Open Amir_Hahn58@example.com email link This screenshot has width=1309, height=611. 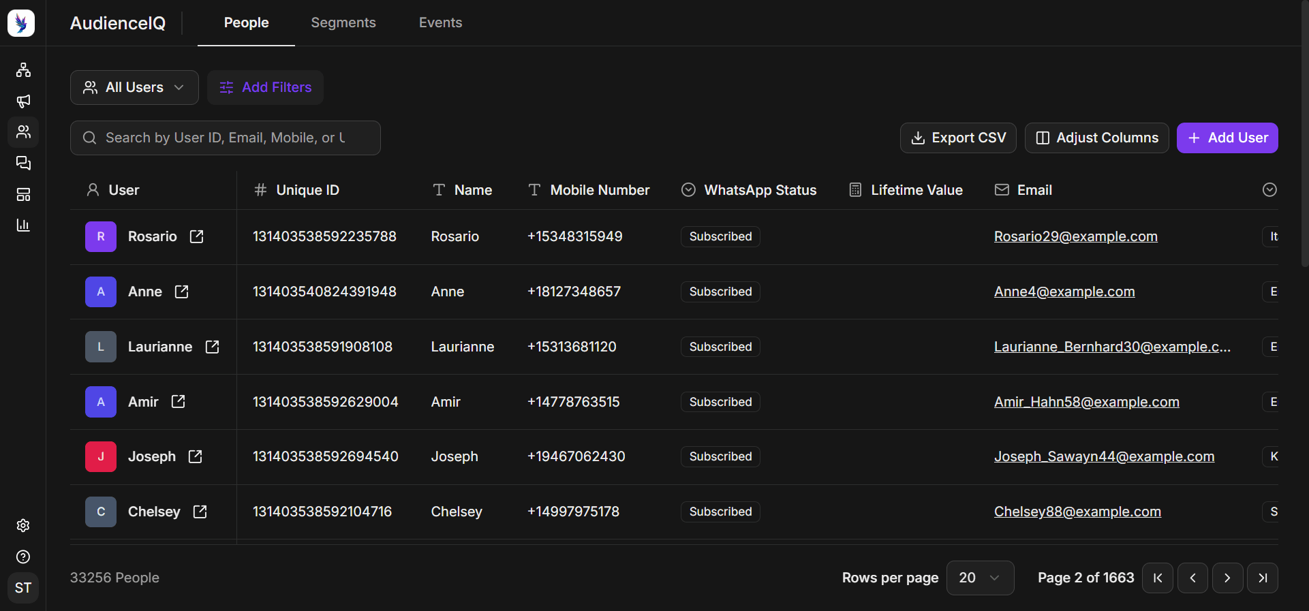(x=1086, y=402)
